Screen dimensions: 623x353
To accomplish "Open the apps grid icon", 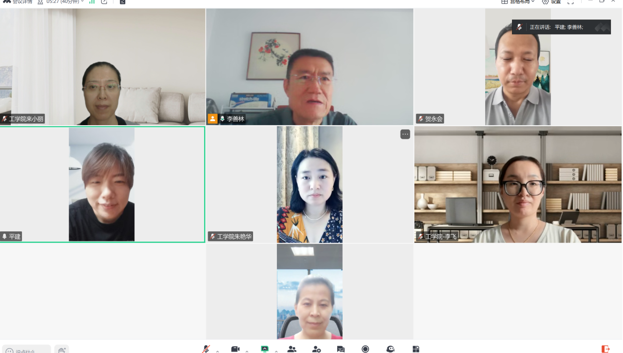I will [x=416, y=349].
